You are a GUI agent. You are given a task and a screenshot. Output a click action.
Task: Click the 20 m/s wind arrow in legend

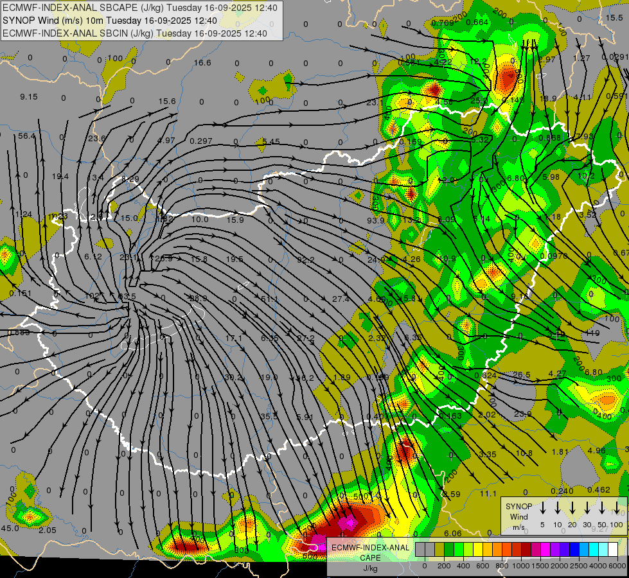coord(572,508)
